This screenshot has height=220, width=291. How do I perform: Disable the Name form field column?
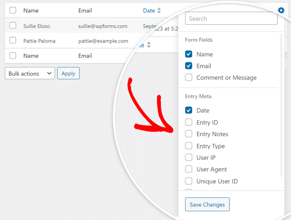188,54
